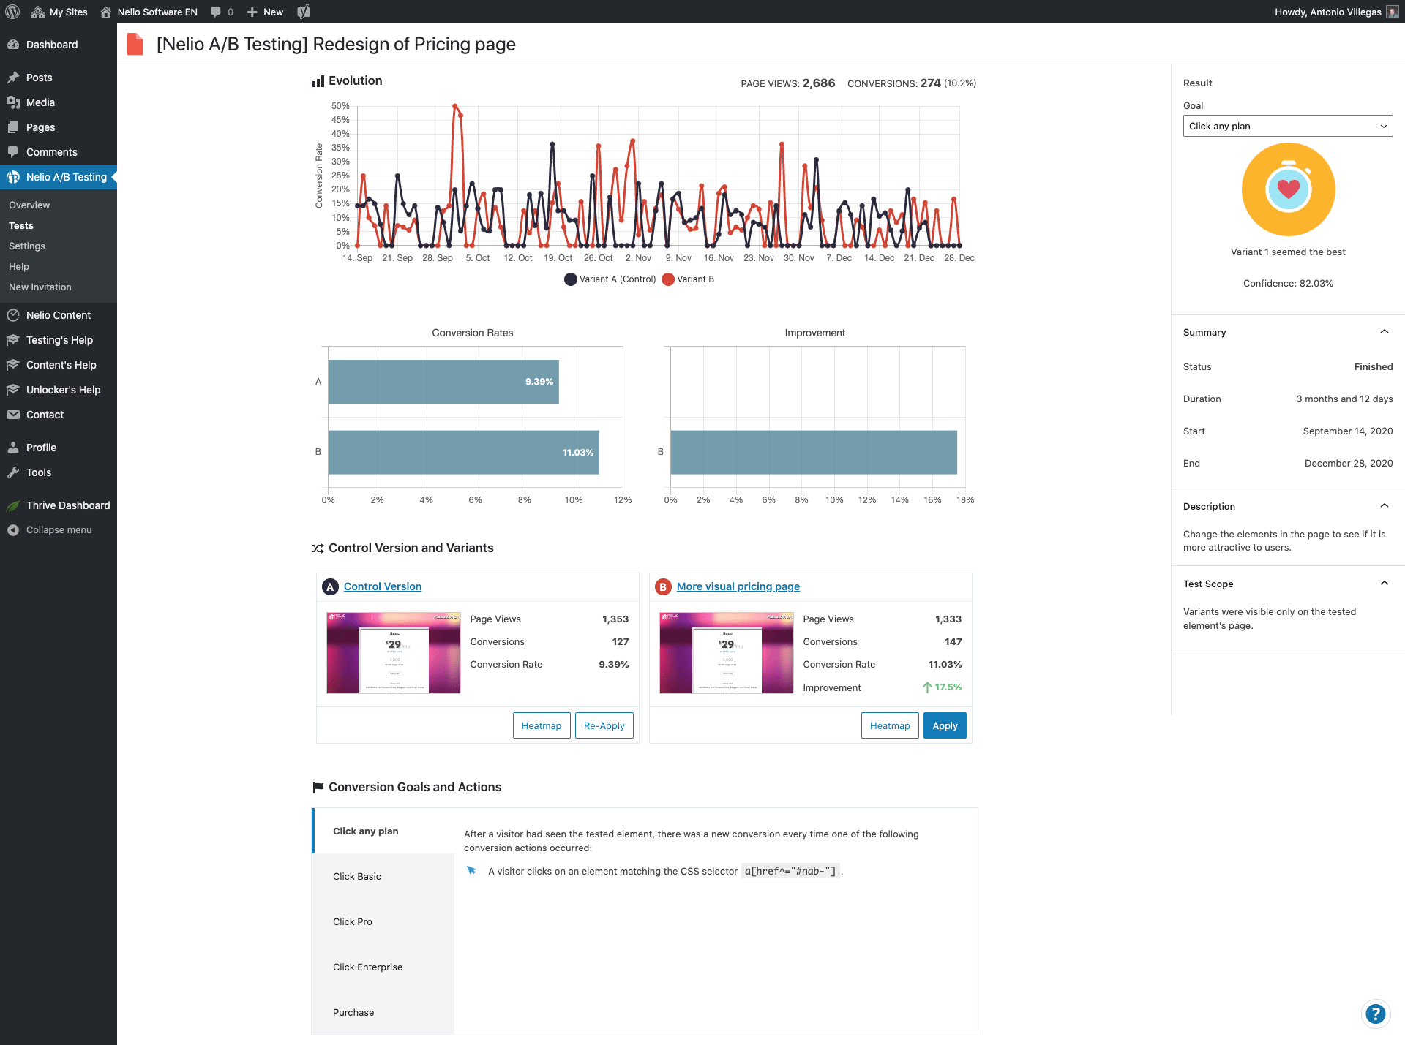Image resolution: width=1405 pixels, height=1045 pixels.
Task: Open Thrive Dashboard leaf icon
Action: tap(13, 505)
